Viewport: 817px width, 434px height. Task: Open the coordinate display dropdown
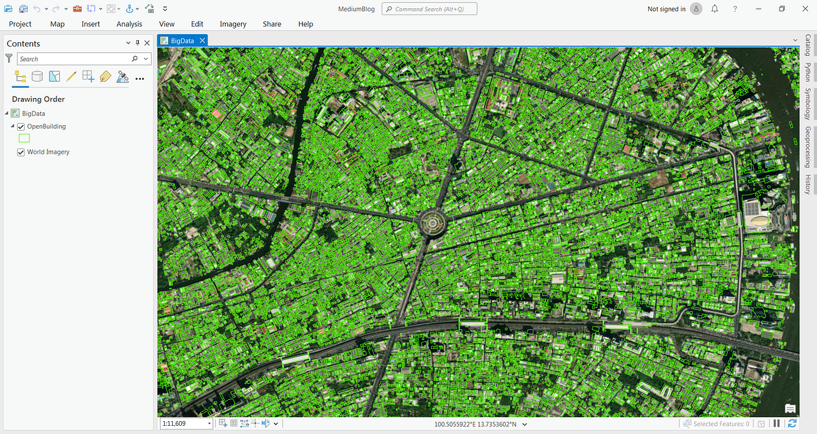point(524,423)
